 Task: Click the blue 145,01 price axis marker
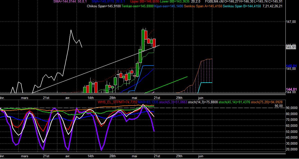[x=291, y=66]
